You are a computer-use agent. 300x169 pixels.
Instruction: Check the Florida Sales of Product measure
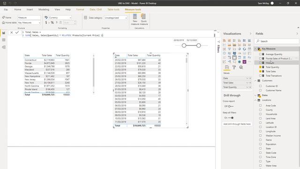[260, 58]
